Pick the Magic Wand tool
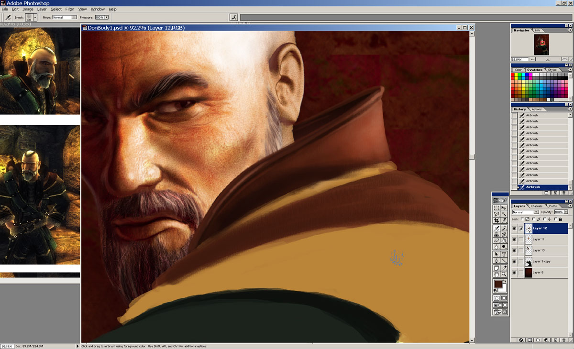Viewport: 574px width, 349px height. [504, 214]
